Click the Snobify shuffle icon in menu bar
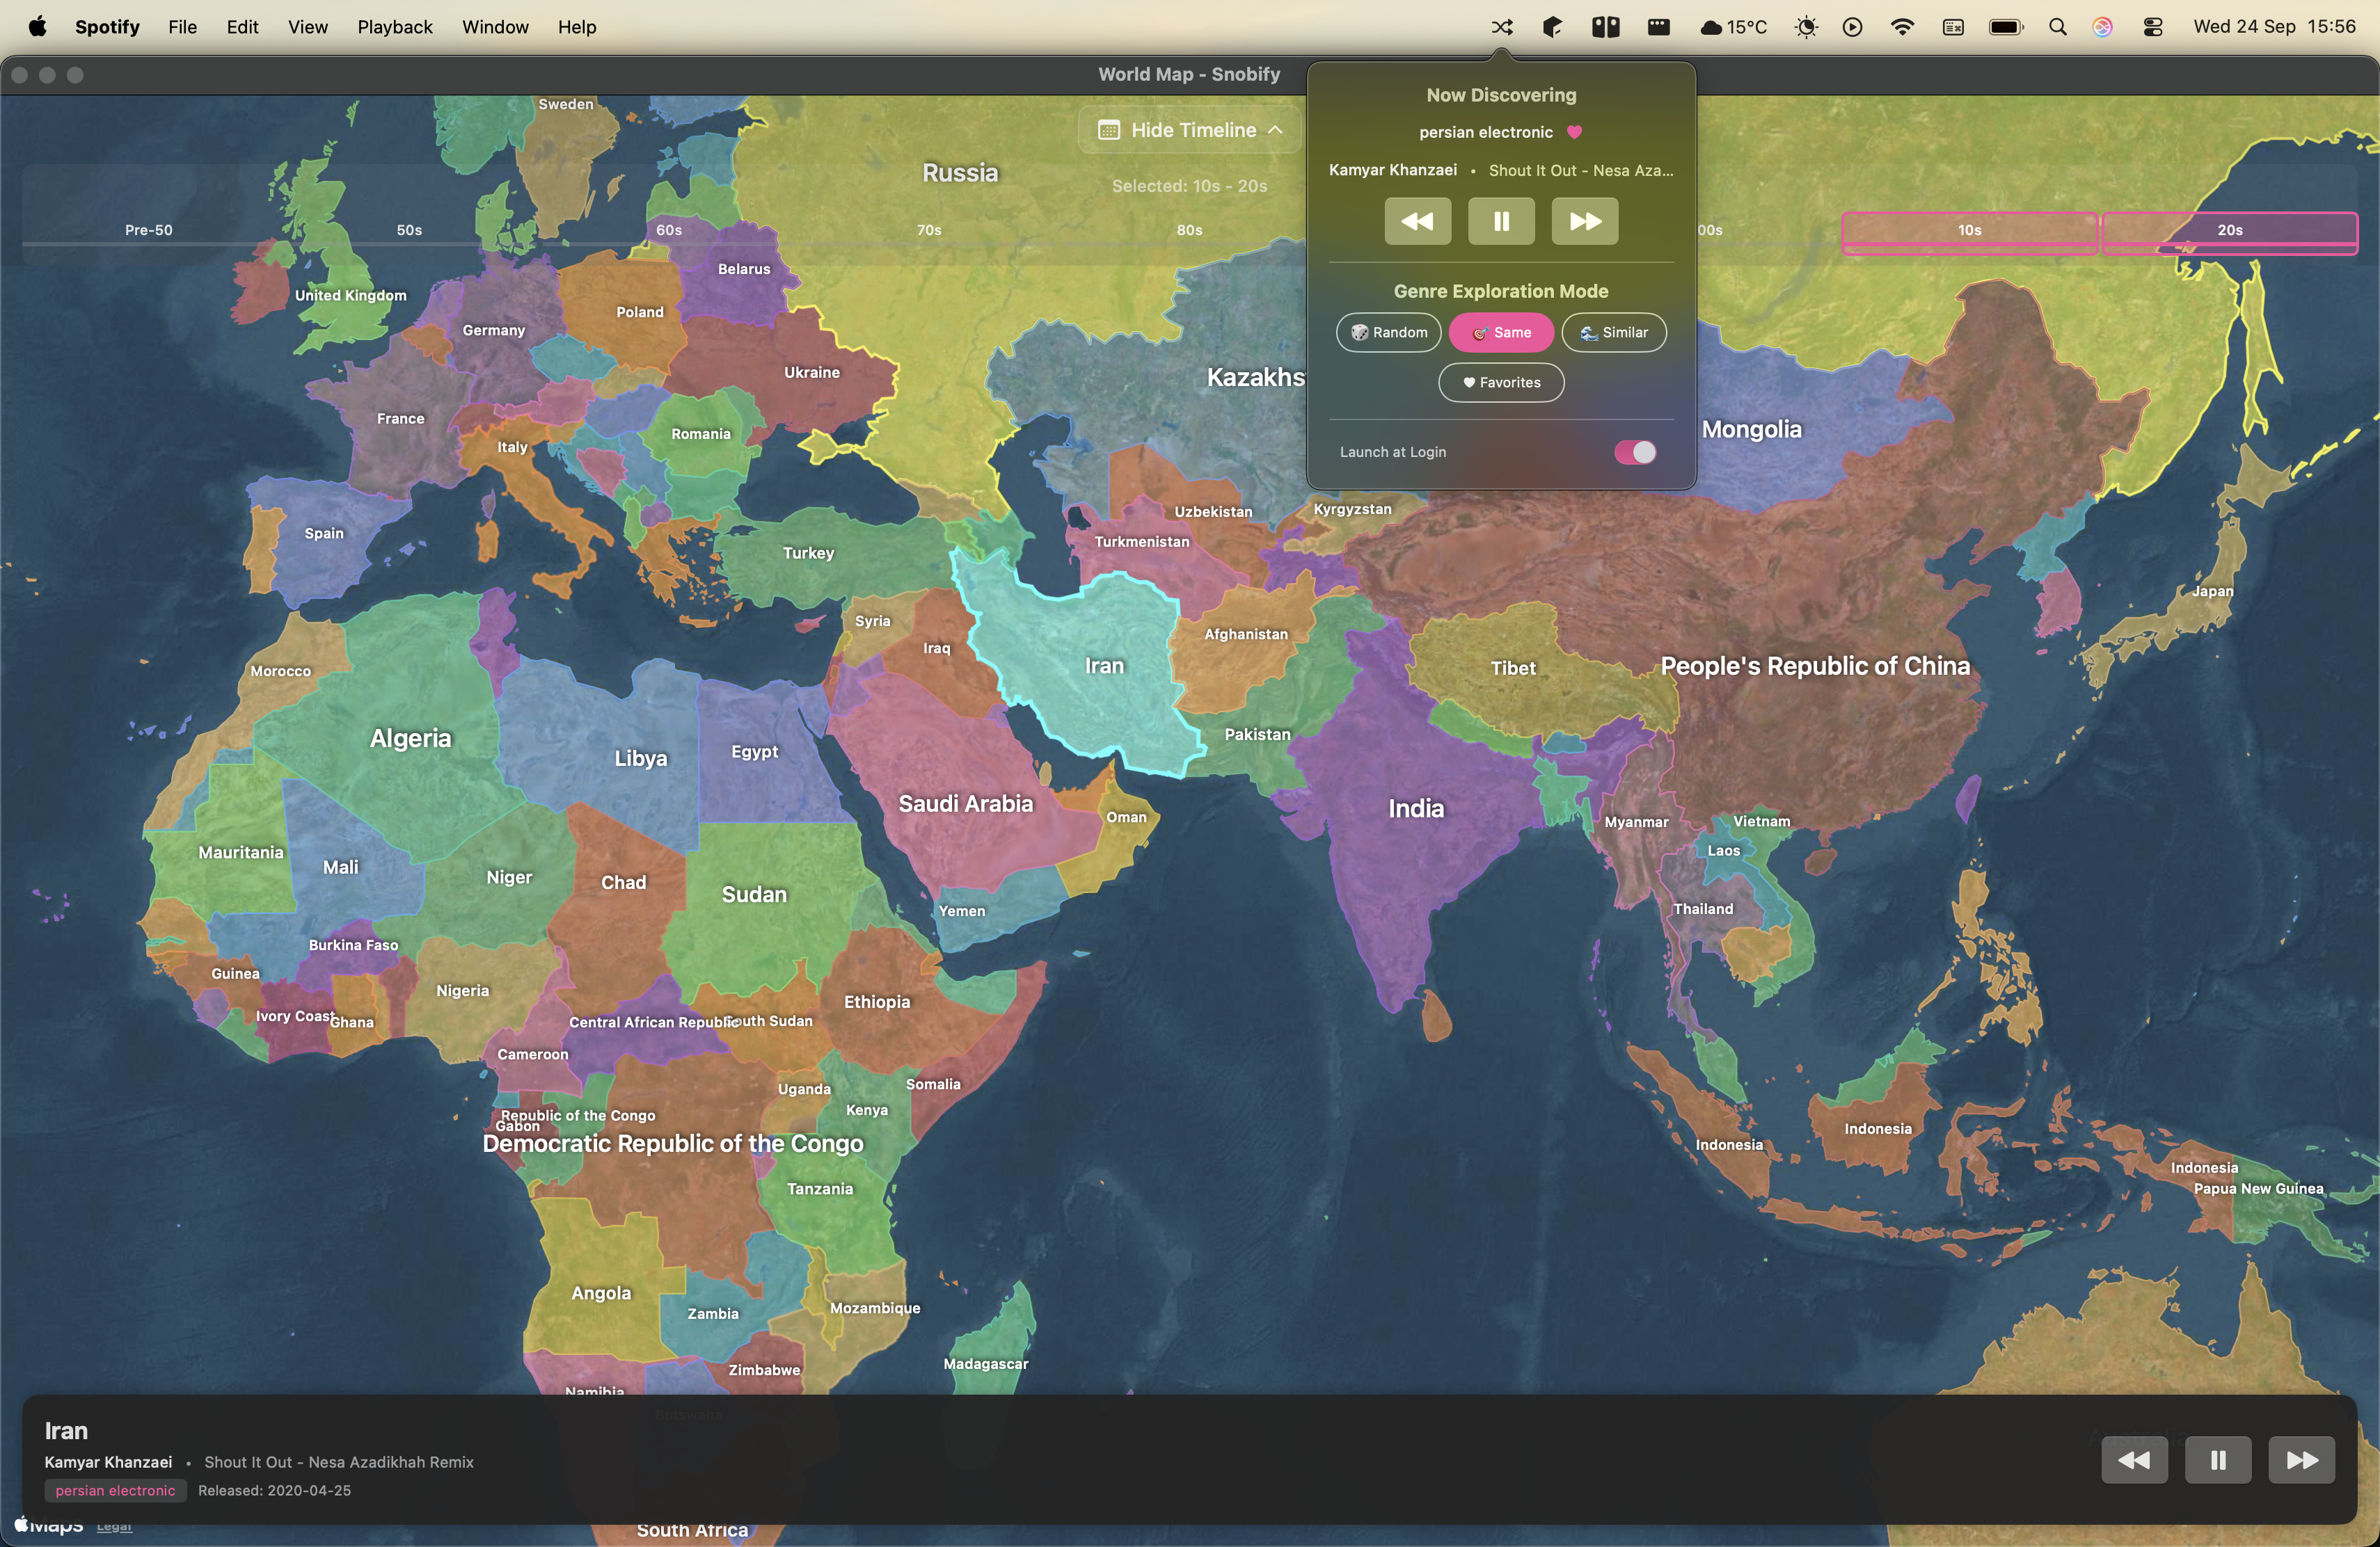Image resolution: width=2380 pixels, height=1547 pixels. tap(1501, 27)
